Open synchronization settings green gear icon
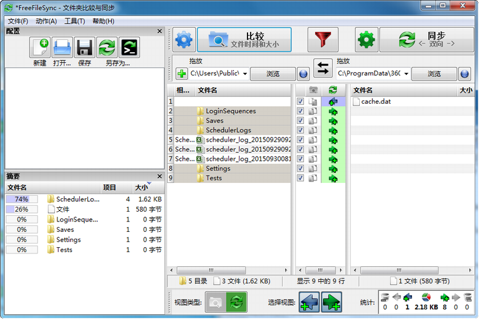Image resolution: width=479 pixels, height=319 pixels. point(367,40)
